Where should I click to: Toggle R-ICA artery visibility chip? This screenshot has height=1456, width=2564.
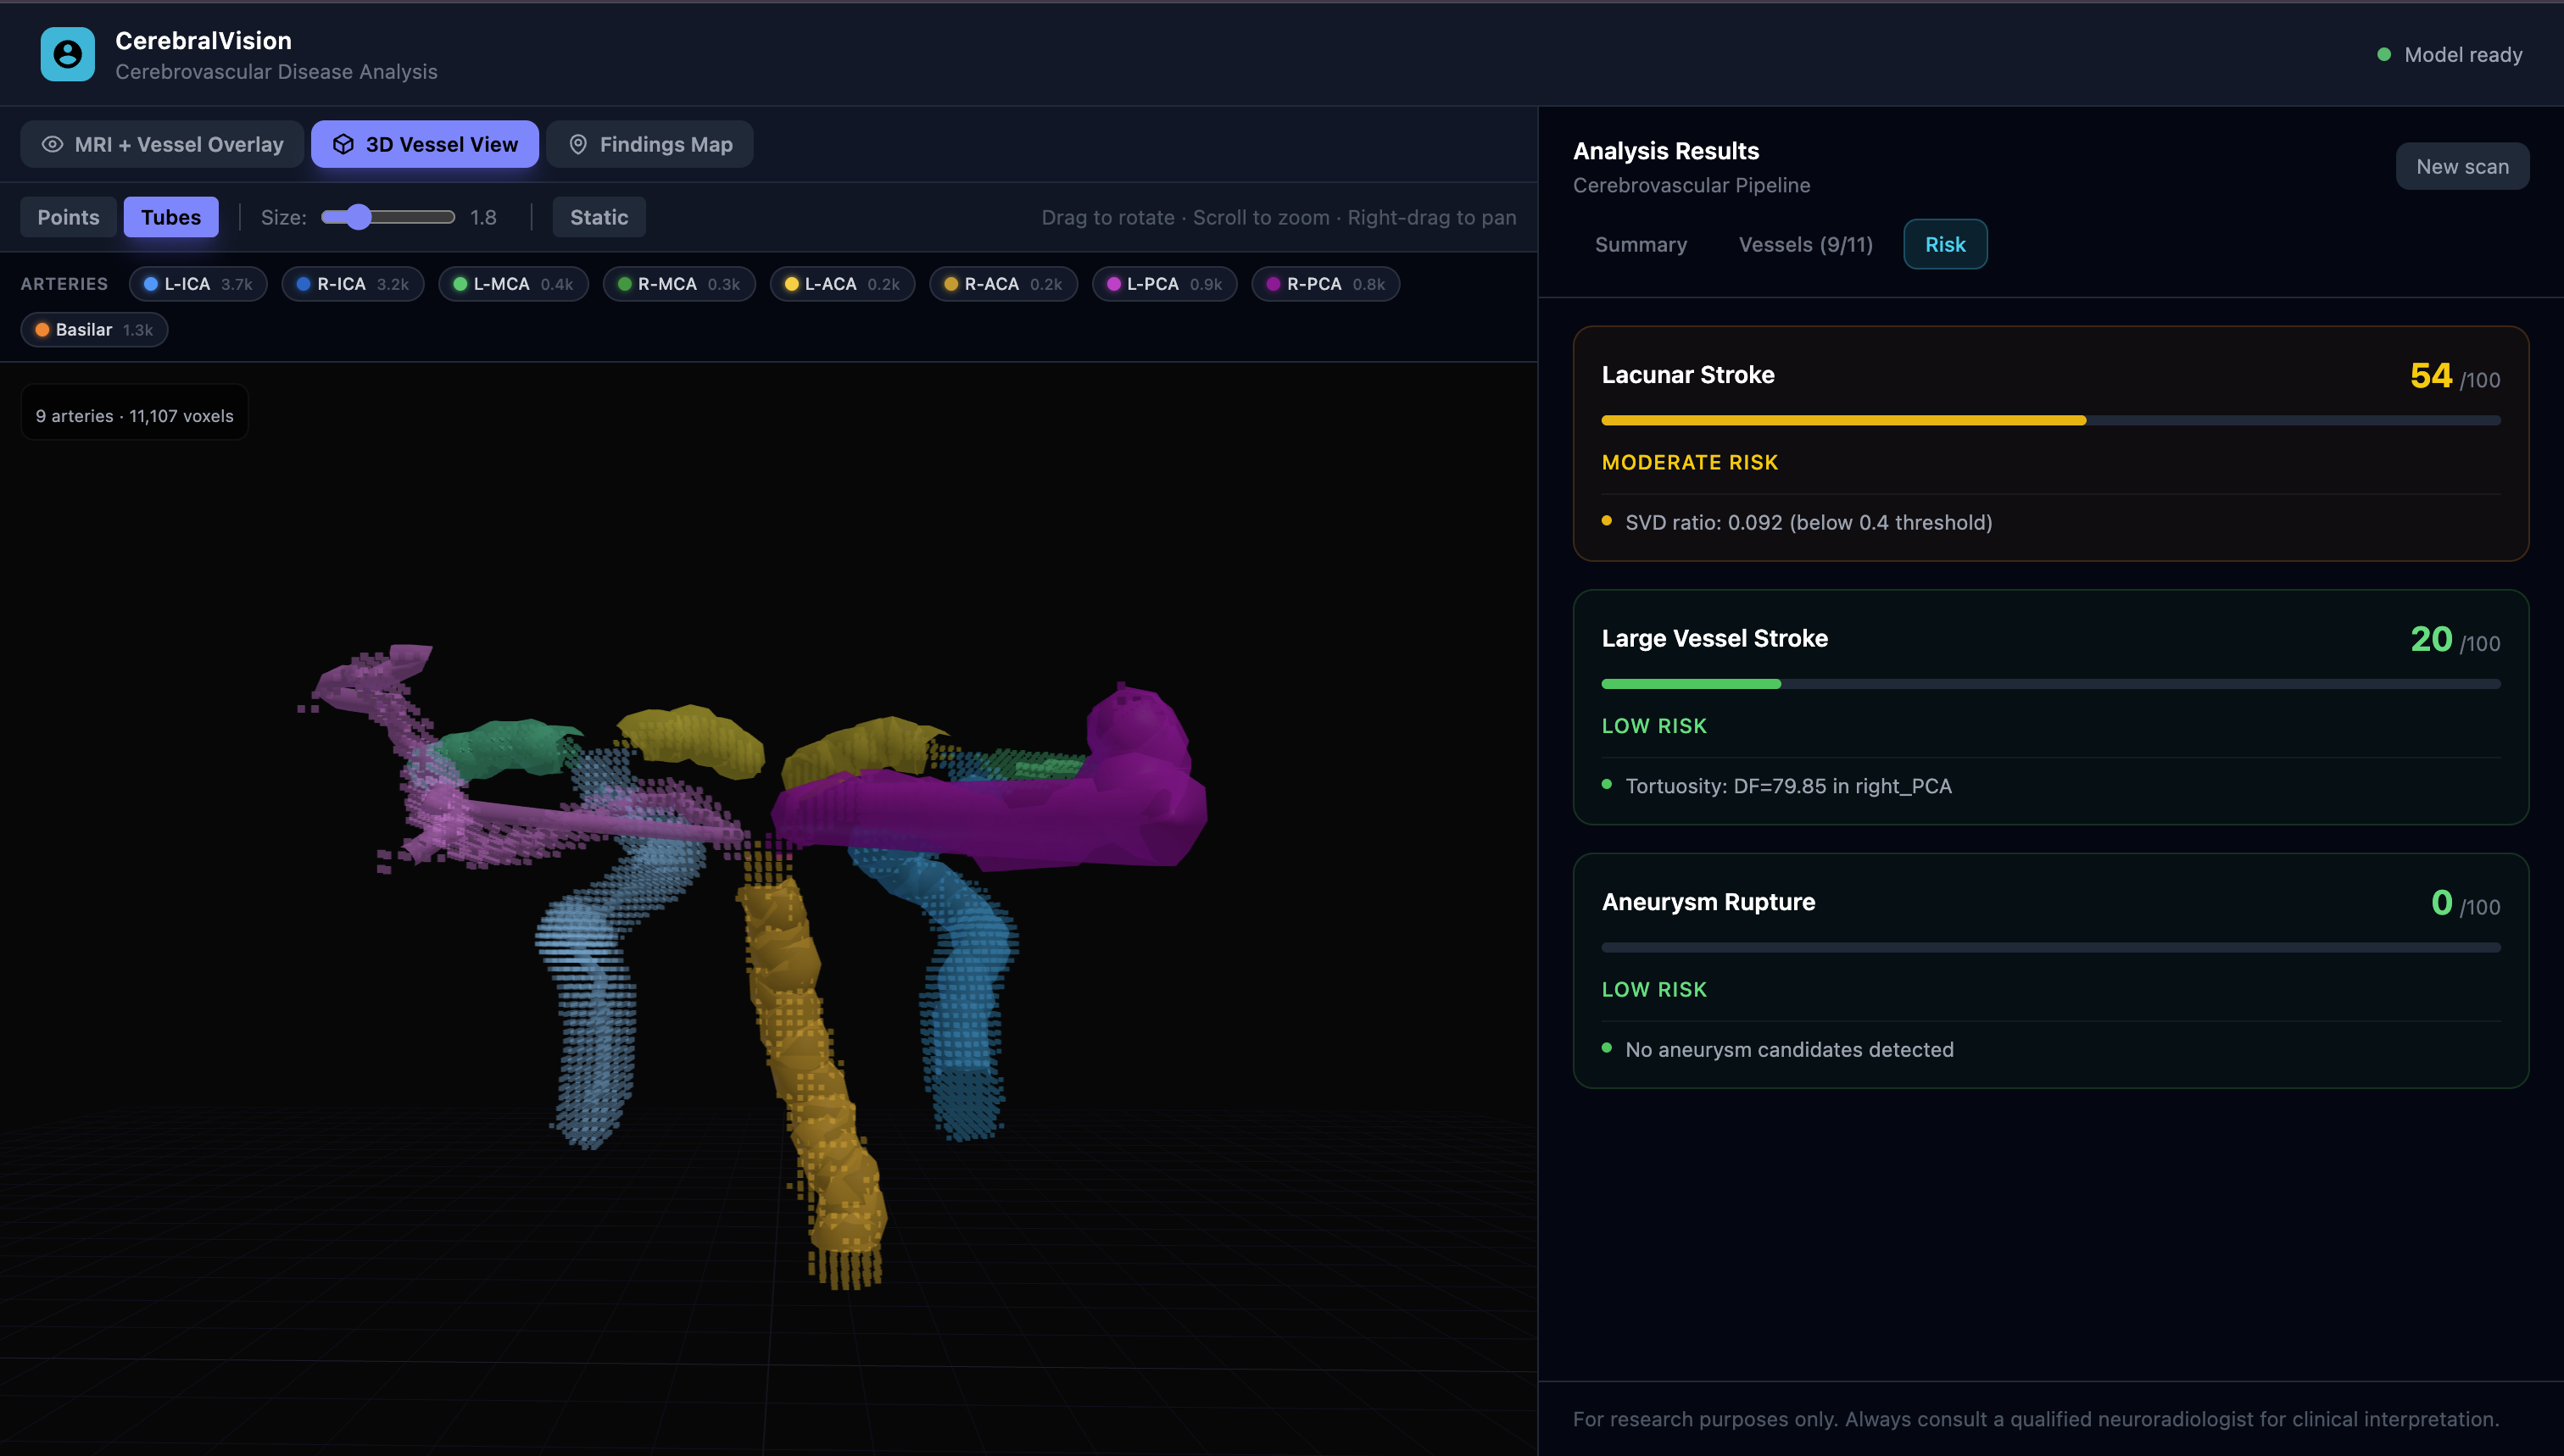(352, 284)
